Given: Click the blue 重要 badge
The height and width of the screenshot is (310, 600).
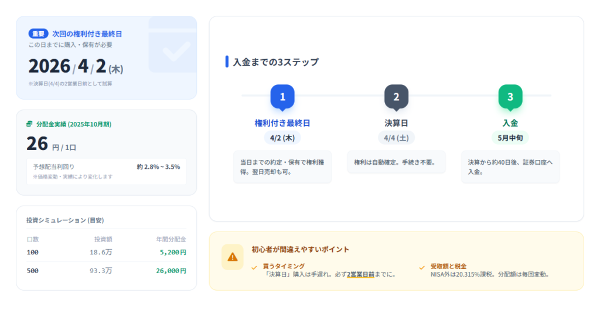Looking at the screenshot, I should click(x=38, y=34).
